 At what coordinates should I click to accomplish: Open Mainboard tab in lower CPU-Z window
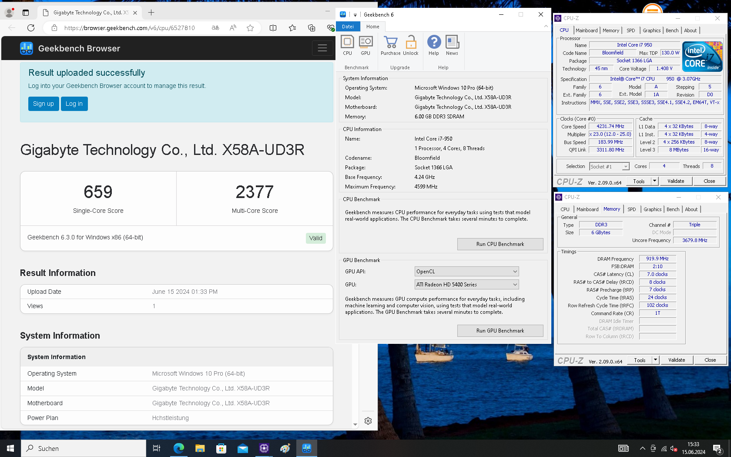[x=587, y=209]
